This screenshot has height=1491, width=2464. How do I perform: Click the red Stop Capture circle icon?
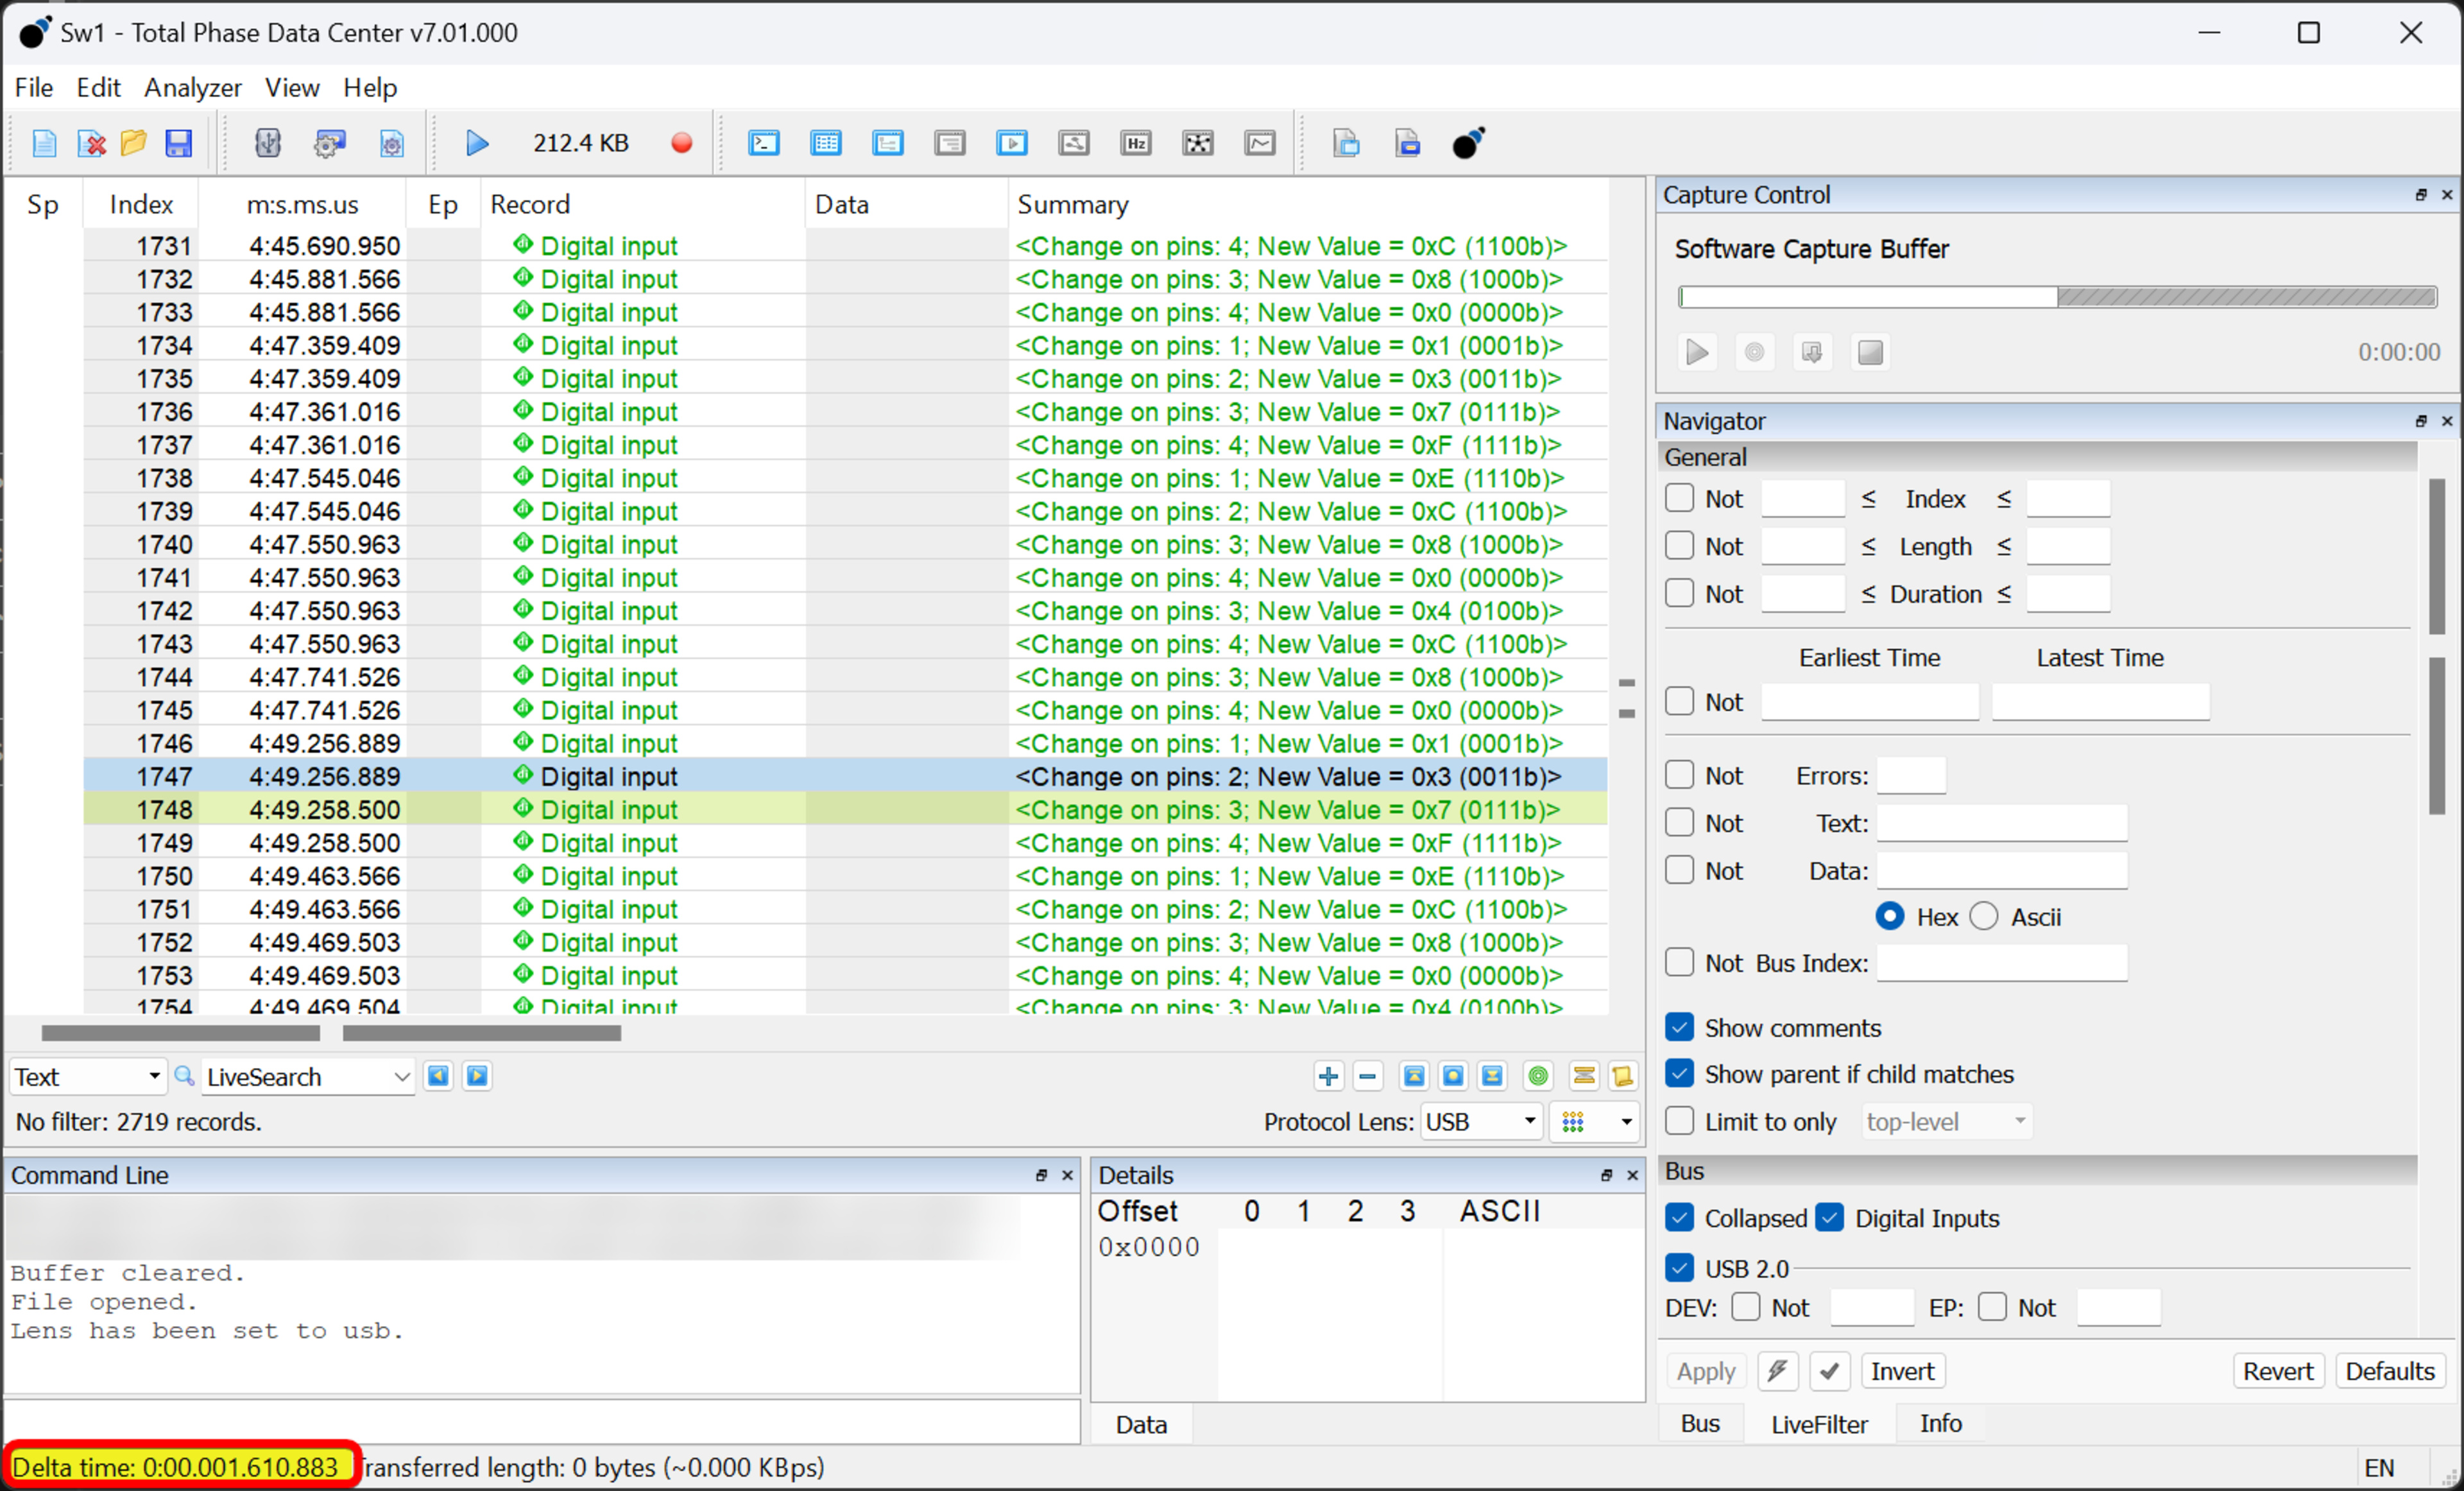click(681, 143)
